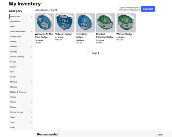This screenshot has height=137, width=172.
Task: Select the Decals category
Action: (13, 62)
